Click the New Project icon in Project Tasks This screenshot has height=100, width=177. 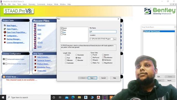(x=5, y=26)
